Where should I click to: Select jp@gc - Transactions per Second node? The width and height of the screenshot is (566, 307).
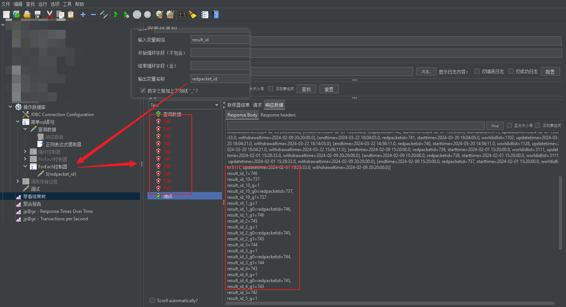click(55, 219)
